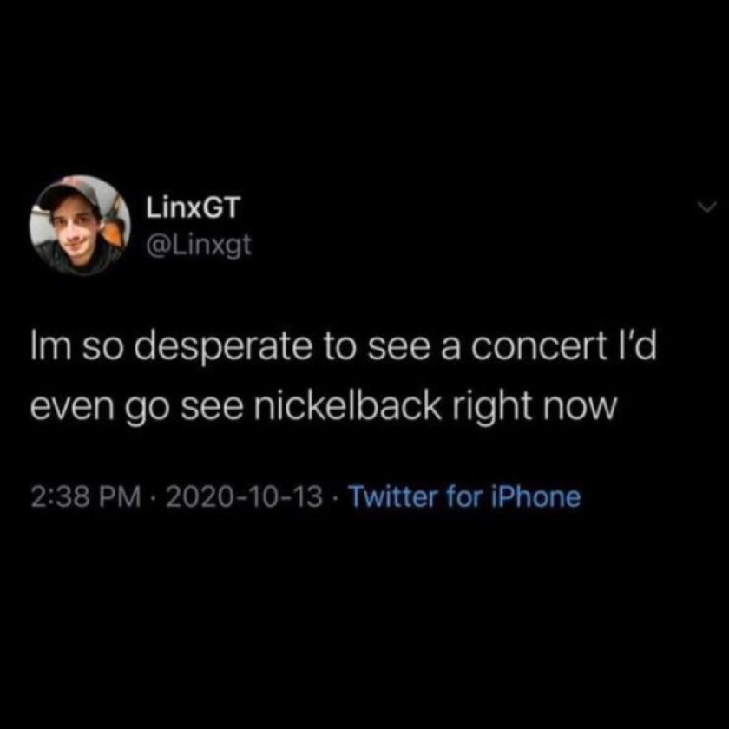Image resolution: width=729 pixels, height=729 pixels.
Task: Open the @Linxgt handle link
Action: coord(195,246)
